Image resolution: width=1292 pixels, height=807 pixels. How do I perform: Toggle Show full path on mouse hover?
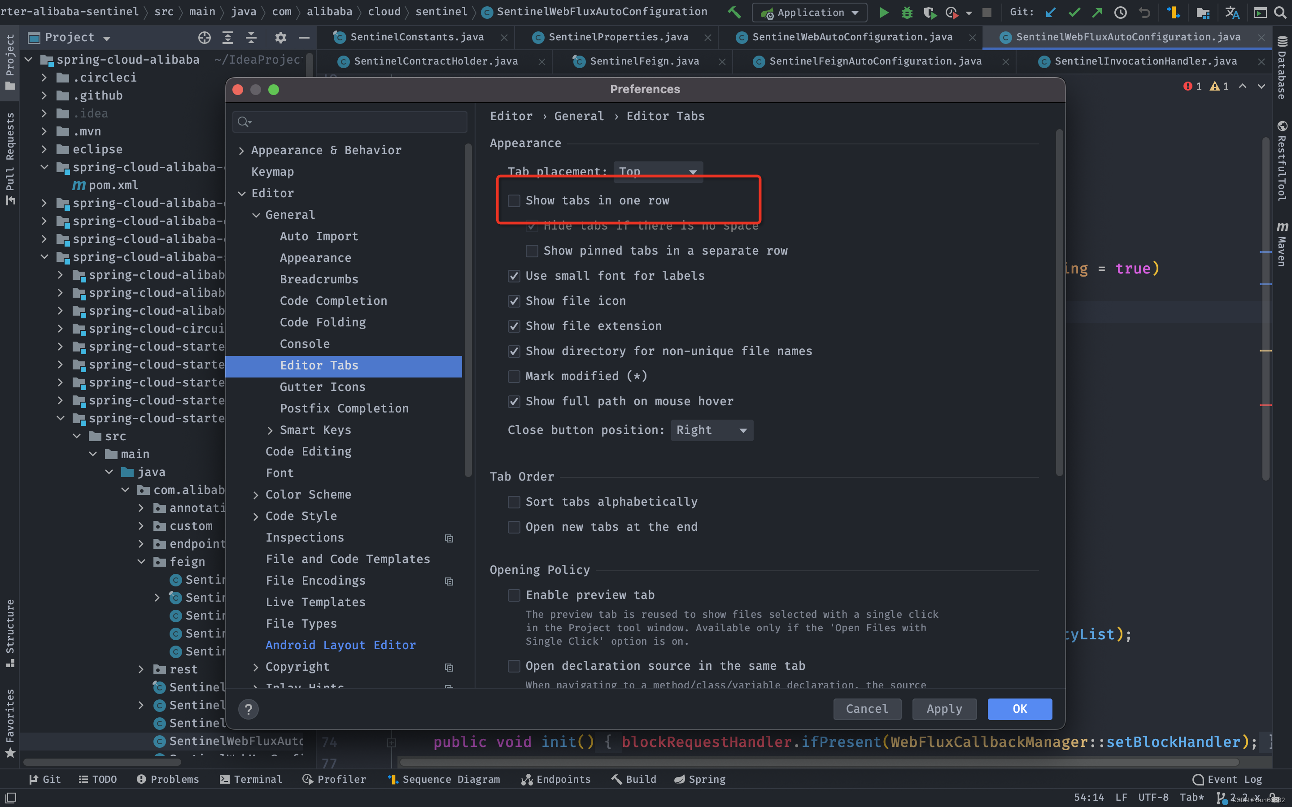pyautogui.click(x=514, y=401)
